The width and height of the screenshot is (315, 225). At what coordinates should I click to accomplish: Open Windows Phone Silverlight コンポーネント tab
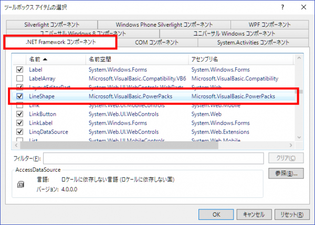pyautogui.click(x=164, y=25)
